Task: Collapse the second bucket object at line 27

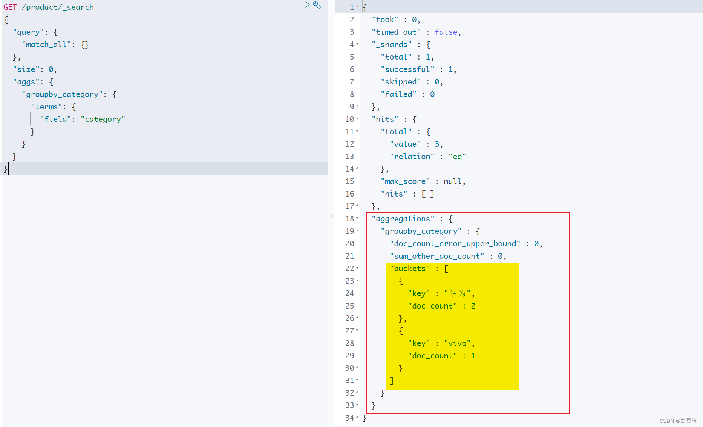Action: [357, 330]
